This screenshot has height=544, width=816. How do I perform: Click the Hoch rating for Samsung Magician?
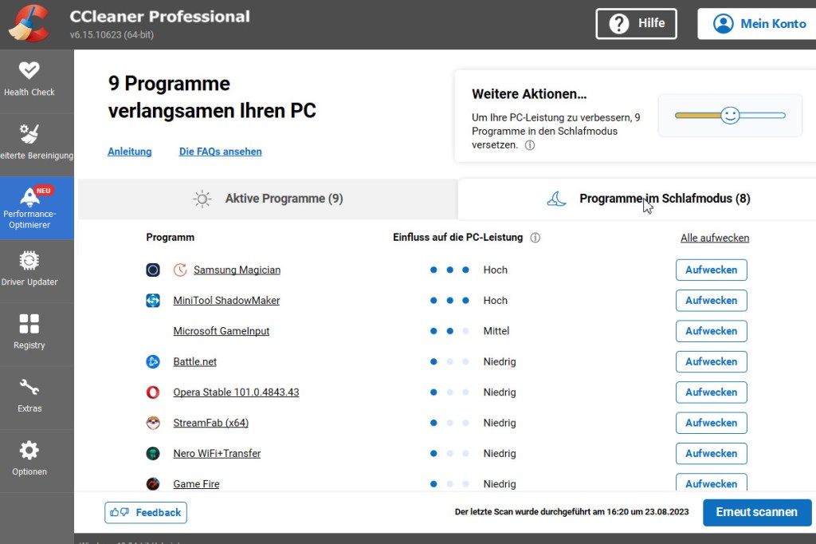click(495, 270)
